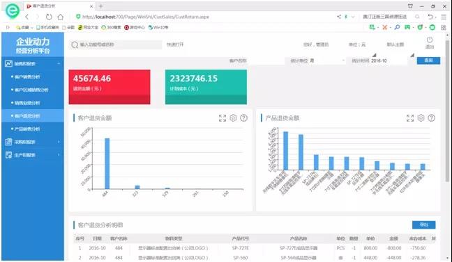
Task: Click the browser search magnifier icon
Action: click(x=417, y=17)
